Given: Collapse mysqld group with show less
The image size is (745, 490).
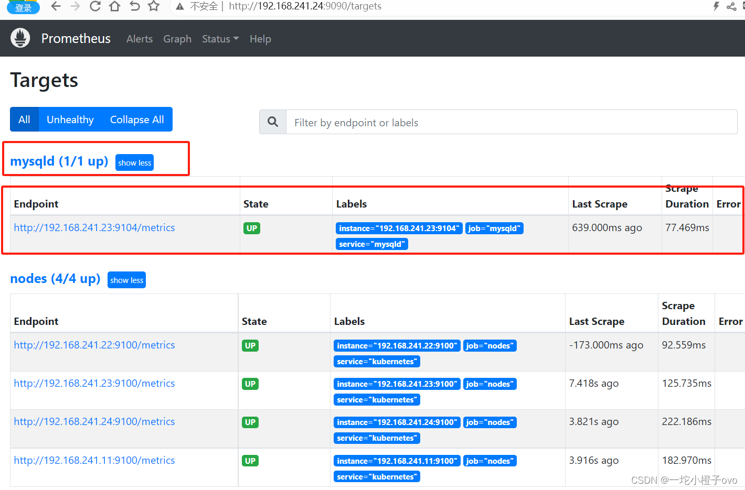Looking at the screenshot, I should tap(134, 162).
